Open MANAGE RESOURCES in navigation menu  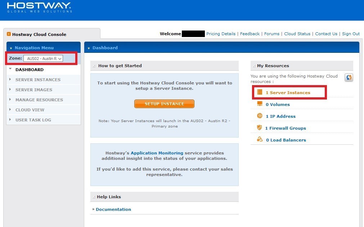click(39, 100)
